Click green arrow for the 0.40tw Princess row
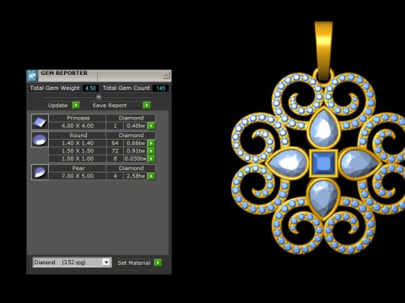 tap(151, 125)
